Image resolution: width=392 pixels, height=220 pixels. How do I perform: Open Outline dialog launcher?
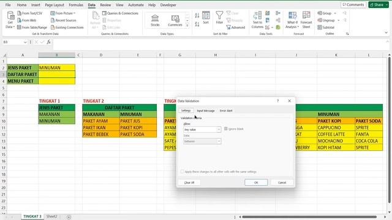pos(347,34)
